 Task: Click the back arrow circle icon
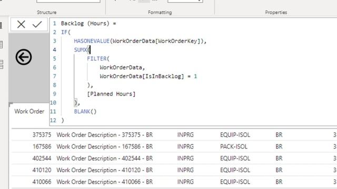point(24,57)
